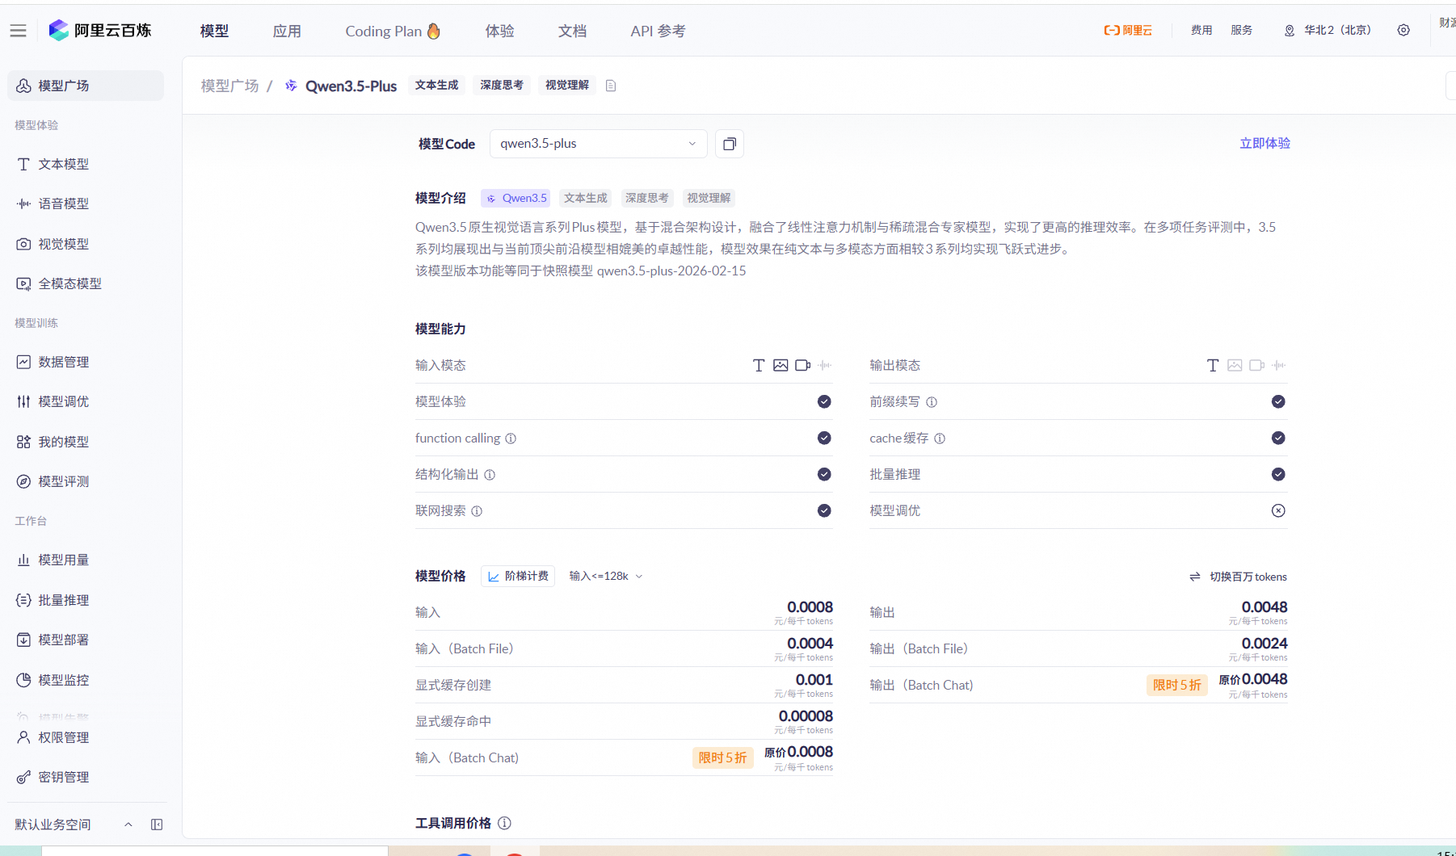Click the text input modality icon

[x=759, y=365]
